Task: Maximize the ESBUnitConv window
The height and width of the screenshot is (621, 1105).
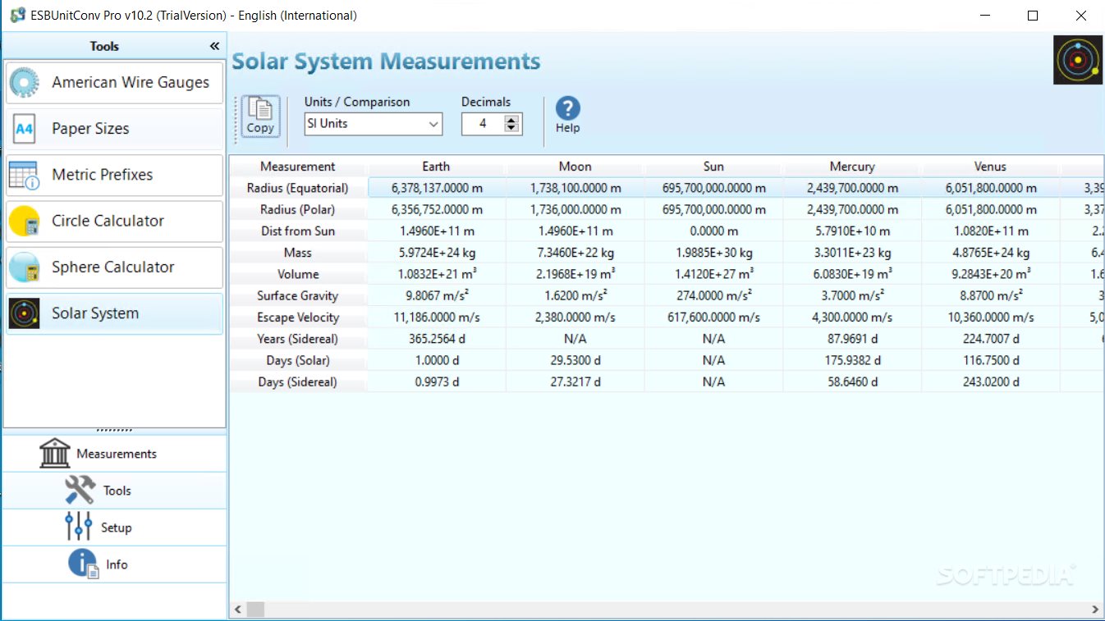Action: pyautogui.click(x=1033, y=16)
